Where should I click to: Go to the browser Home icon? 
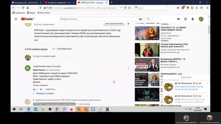28,8
